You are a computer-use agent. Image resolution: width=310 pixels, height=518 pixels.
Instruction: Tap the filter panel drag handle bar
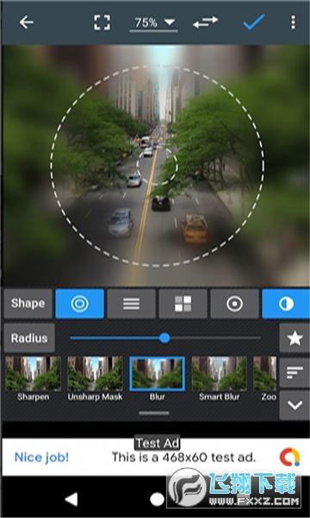pos(154,413)
